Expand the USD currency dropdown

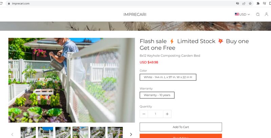click(242, 14)
